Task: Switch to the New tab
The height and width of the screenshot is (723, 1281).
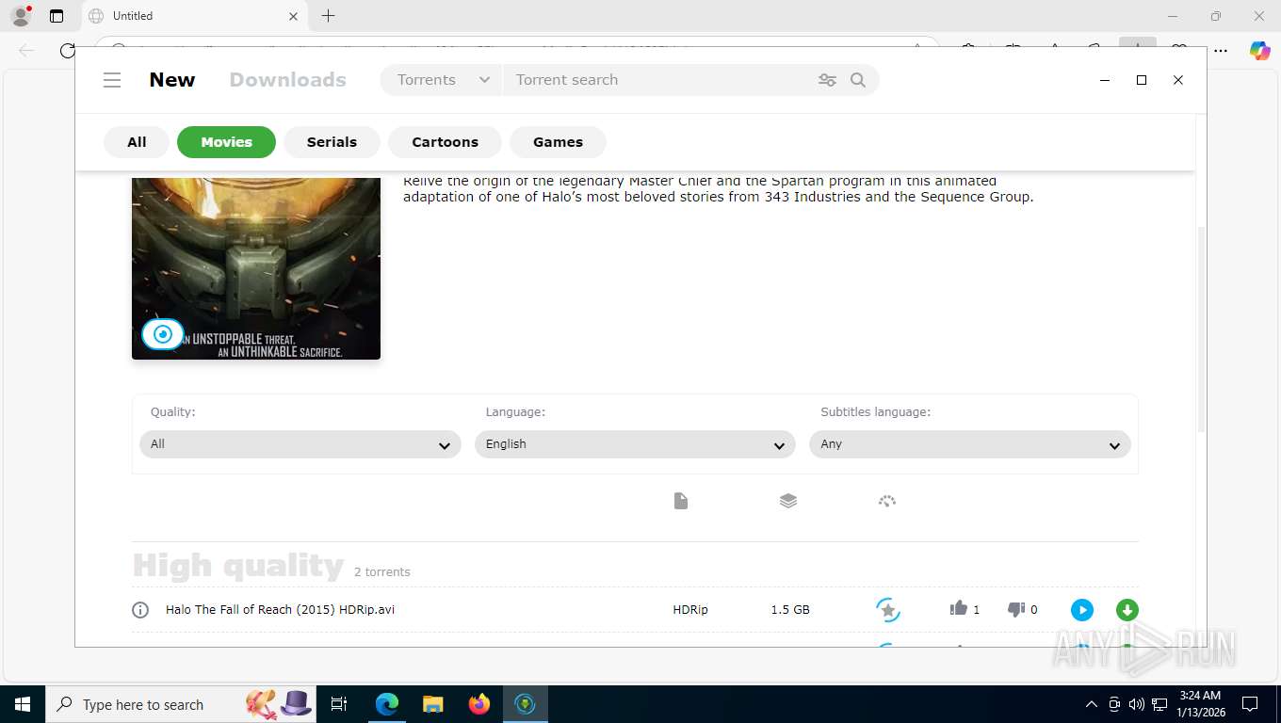Action: click(x=172, y=80)
